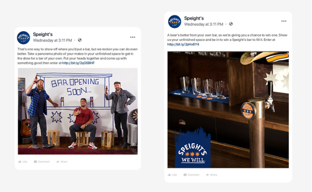The image size is (312, 192).
Task: View the Speight's beer tap photo
Action: coord(228,109)
